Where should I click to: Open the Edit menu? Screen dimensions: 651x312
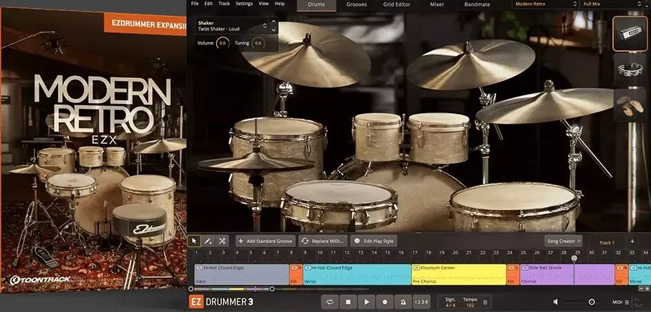(x=208, y=3)
